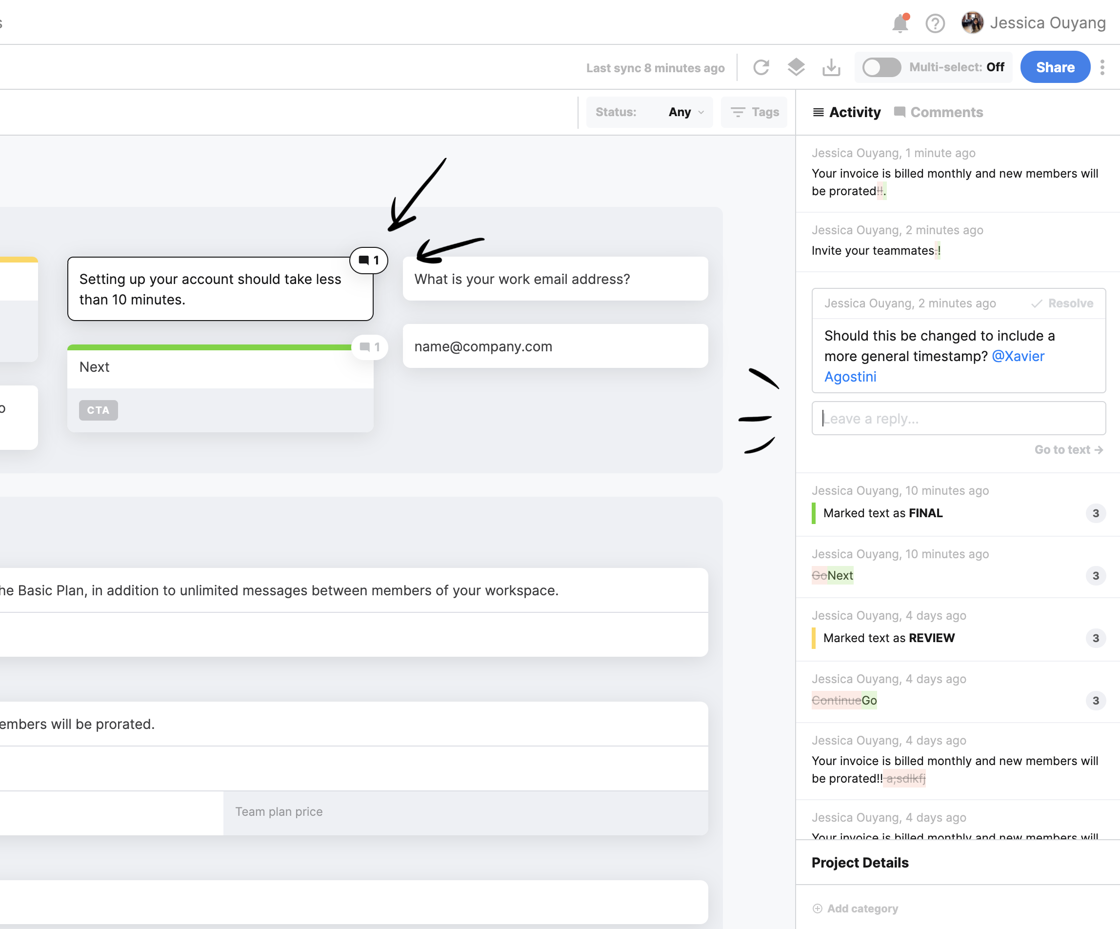This screenshot has width=1120, height=929.
Task: Click Jessica Ouyang profile avatar
Action: point(972,23)
